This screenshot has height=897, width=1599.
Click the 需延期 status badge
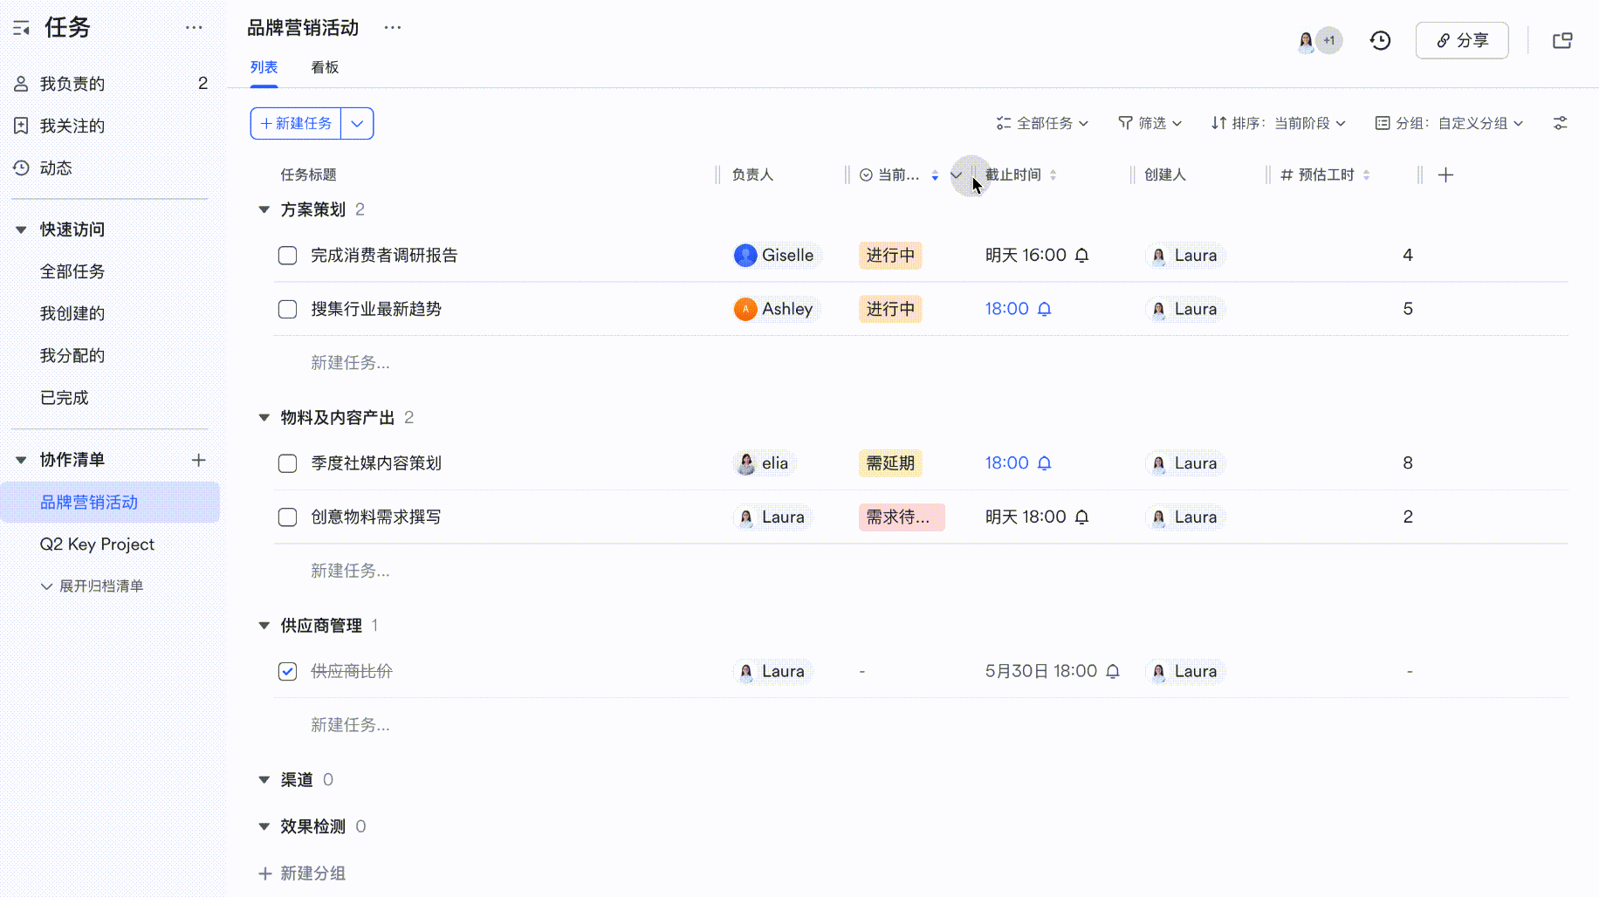[x=890, y=463]
